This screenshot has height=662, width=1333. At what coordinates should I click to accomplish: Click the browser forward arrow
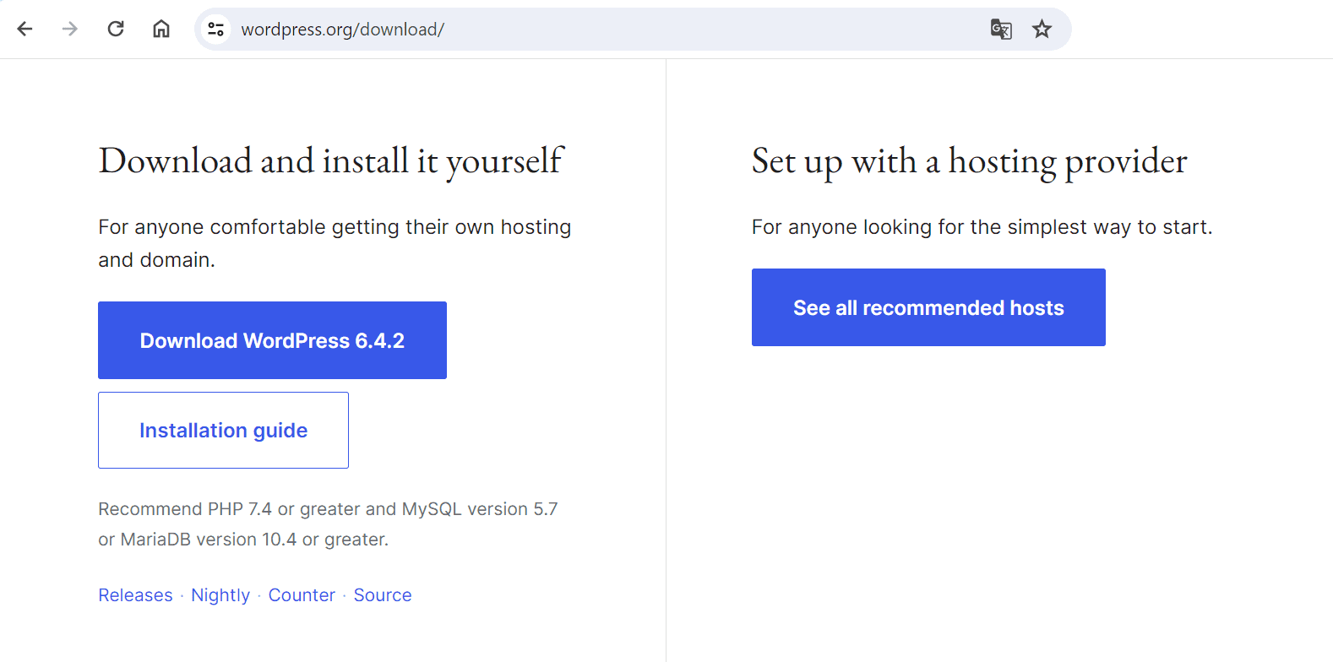point(70,29)
